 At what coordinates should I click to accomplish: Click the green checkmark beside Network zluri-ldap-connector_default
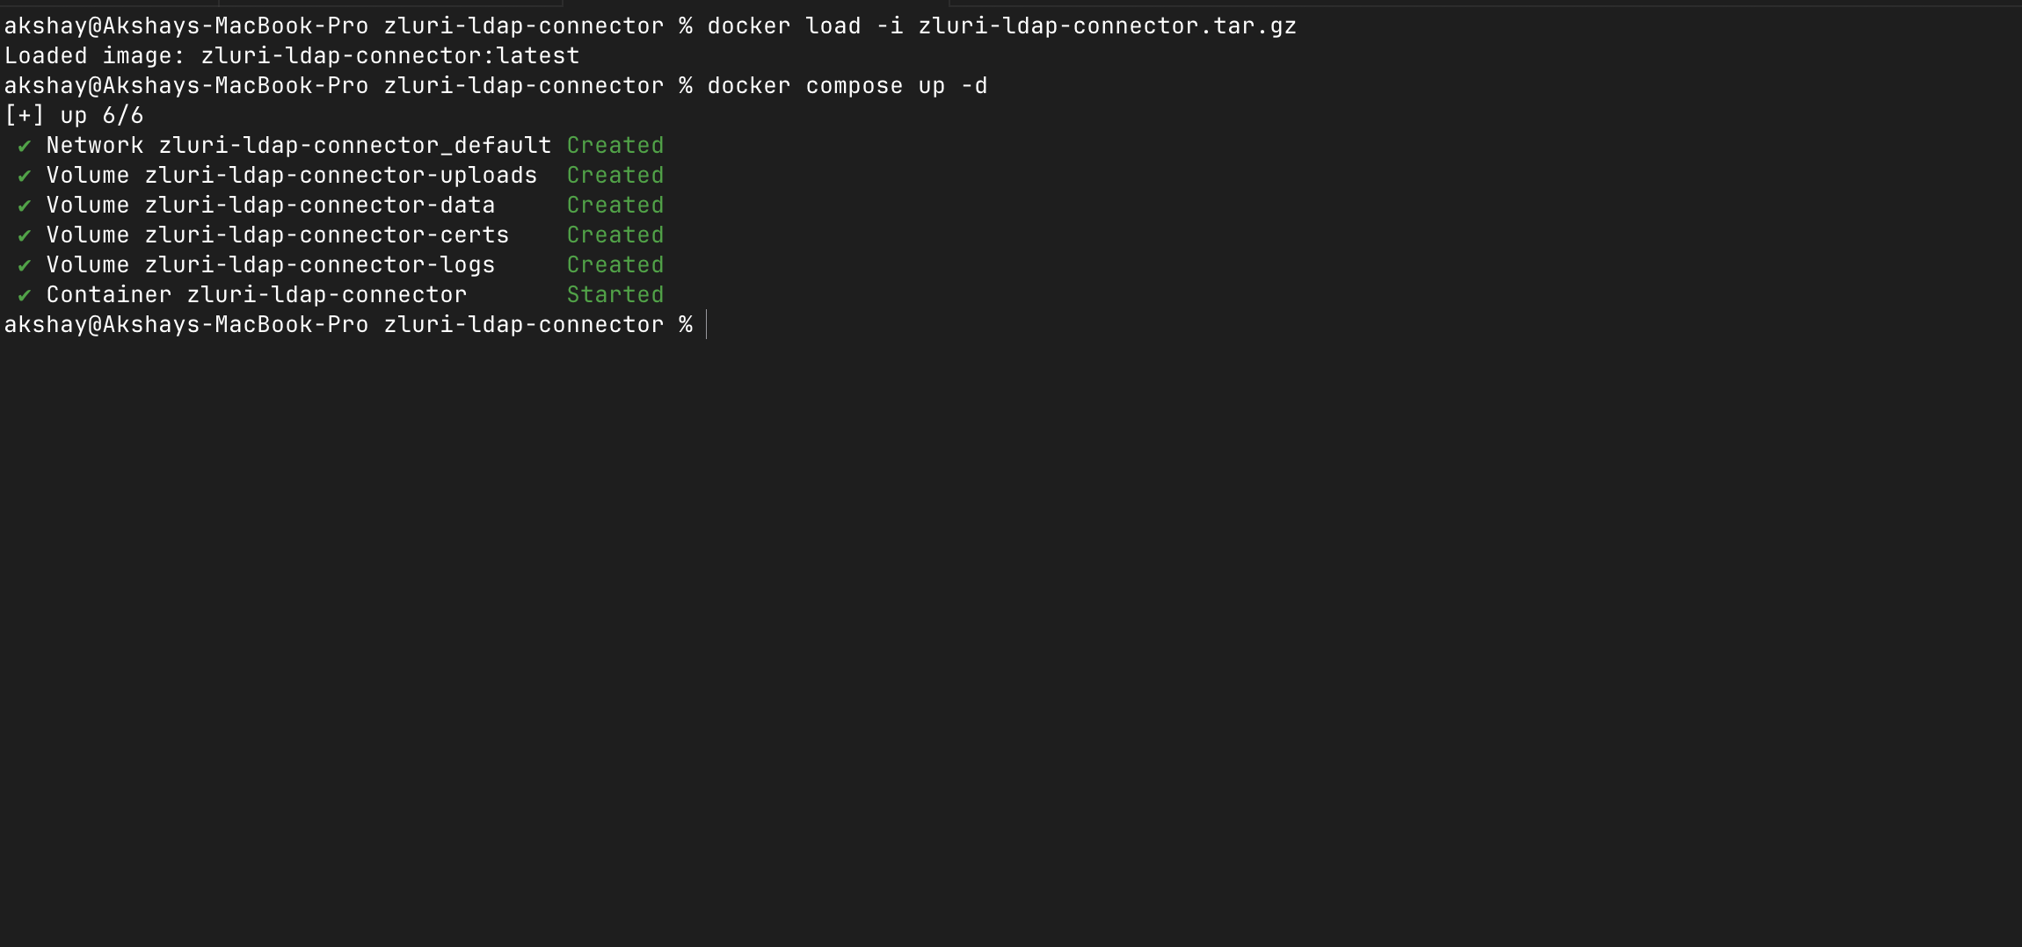point(25,146)
